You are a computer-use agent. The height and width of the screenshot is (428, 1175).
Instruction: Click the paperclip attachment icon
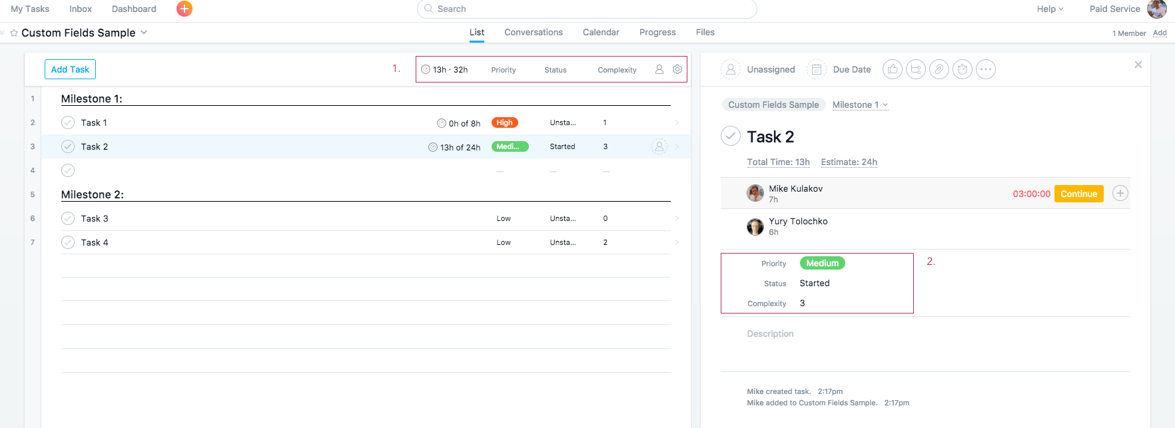939,69
